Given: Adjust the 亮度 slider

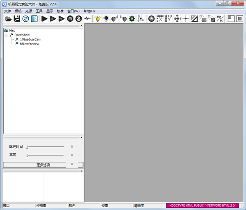Looking at the screenshot, I should coord(45,155).
